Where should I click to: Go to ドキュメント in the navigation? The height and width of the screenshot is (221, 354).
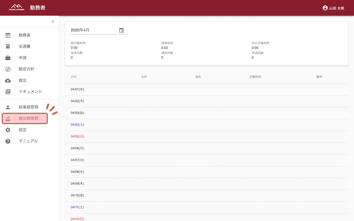[30, 92]
